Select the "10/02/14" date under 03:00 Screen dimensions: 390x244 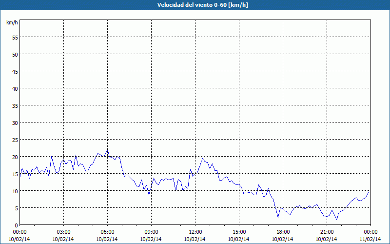[63, 239]
